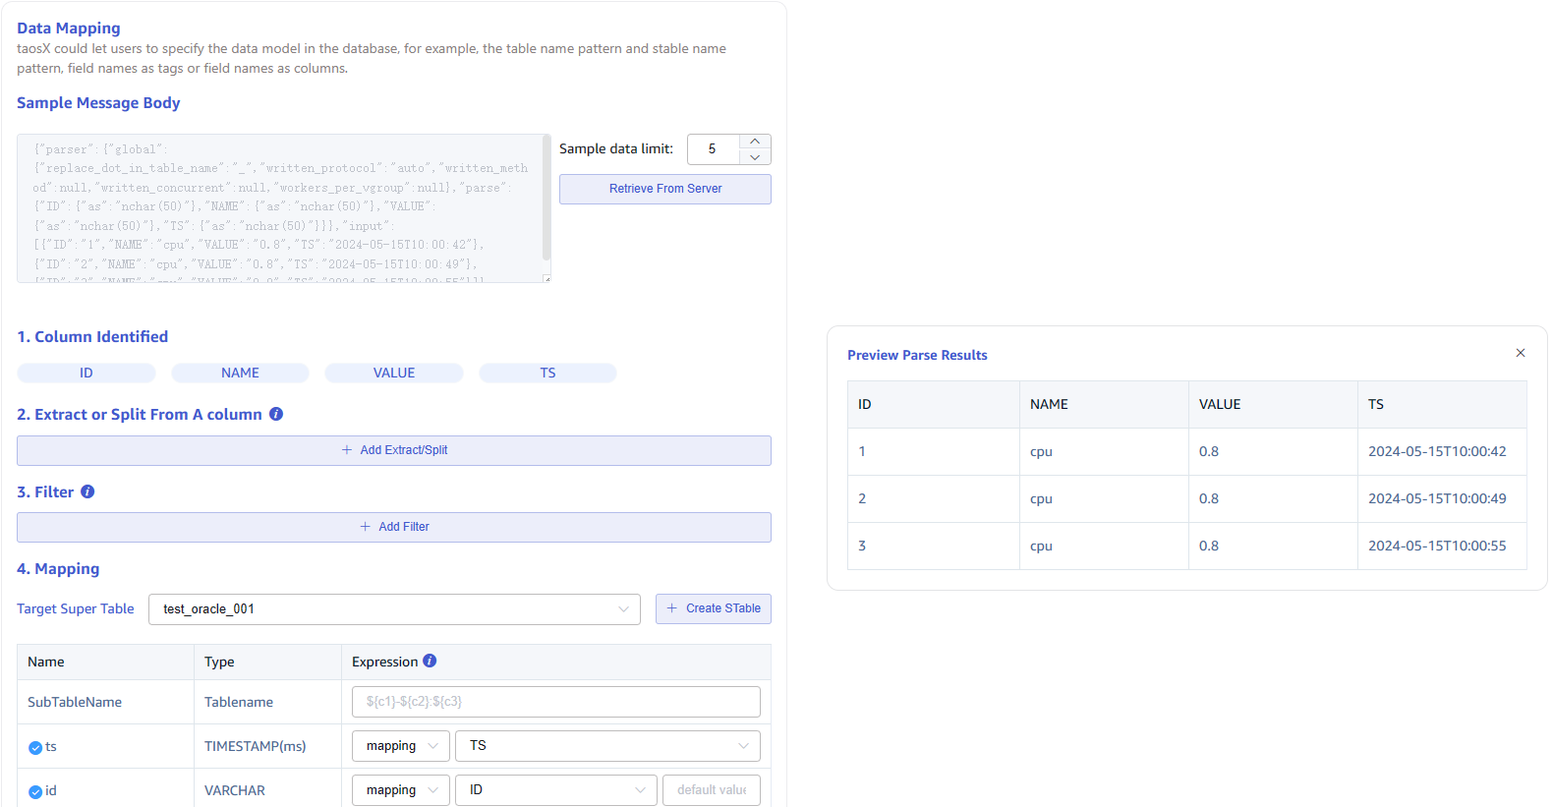
Task: Click the Filter section info icon
Action: pyautogui.click(x=87, y=491)
